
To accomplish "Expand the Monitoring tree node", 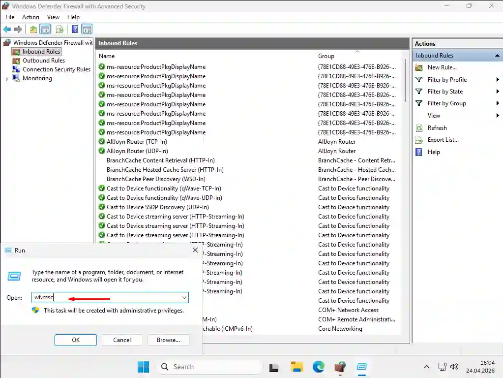I will tap(7, 78).
